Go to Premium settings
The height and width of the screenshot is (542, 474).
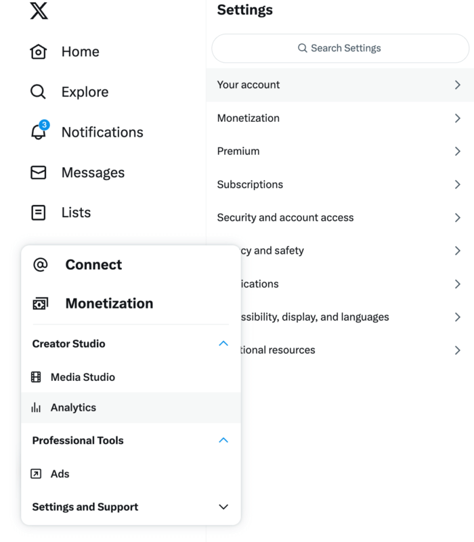pyautogui.click(x=339, y=151)
